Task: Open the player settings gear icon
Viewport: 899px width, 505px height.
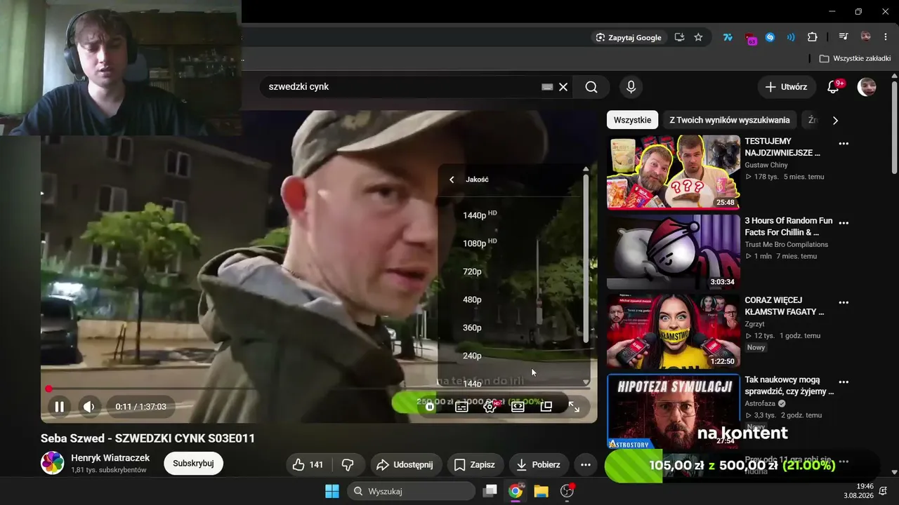Action: pos(490,406)
